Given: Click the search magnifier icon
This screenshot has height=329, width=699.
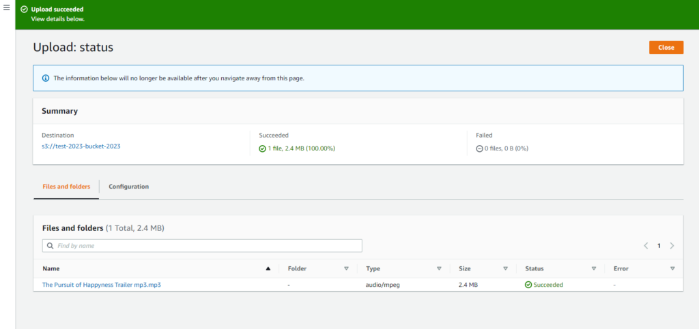Looking at the screenshot, I should tap(51, 245).
